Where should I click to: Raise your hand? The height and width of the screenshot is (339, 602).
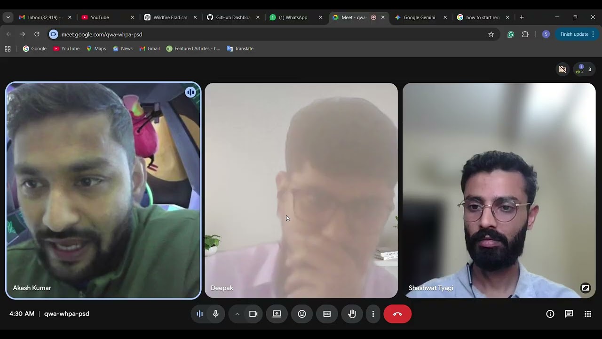pyautogui.click(x=352, y=314)
